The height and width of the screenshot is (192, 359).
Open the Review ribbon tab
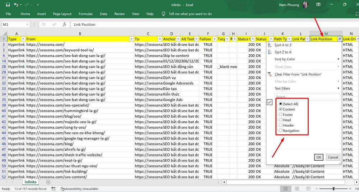pos(120,14)
